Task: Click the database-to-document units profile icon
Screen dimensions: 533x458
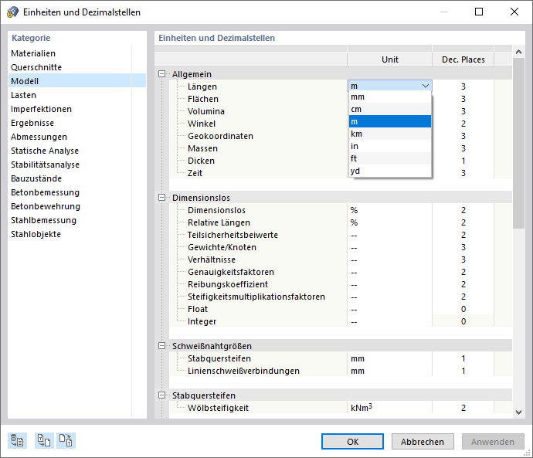Action: (17, 441)
